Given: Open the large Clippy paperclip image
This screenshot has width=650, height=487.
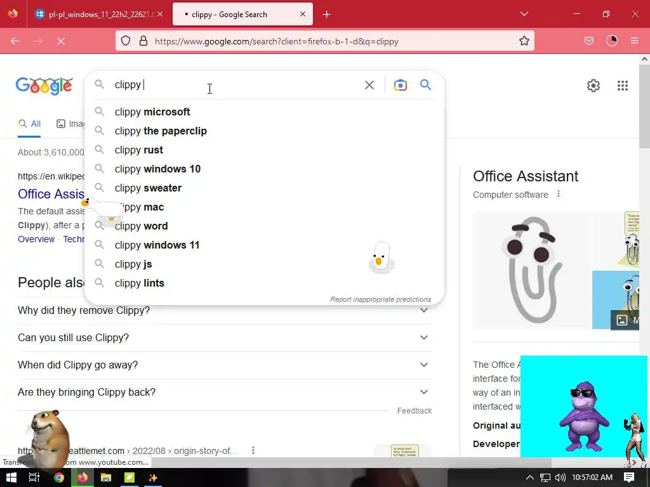Looking at the screenshot, I should pos(533,270).
